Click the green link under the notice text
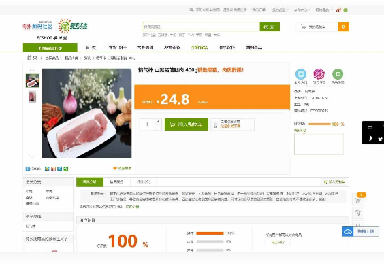 pyautogui.click(x=132, y=207)
